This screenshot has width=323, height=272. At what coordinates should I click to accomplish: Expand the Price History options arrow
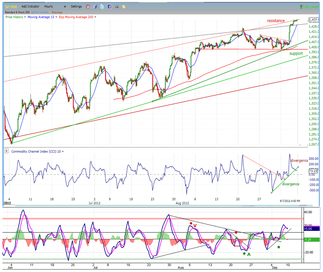pyautogui.click(x=26, y=17)
